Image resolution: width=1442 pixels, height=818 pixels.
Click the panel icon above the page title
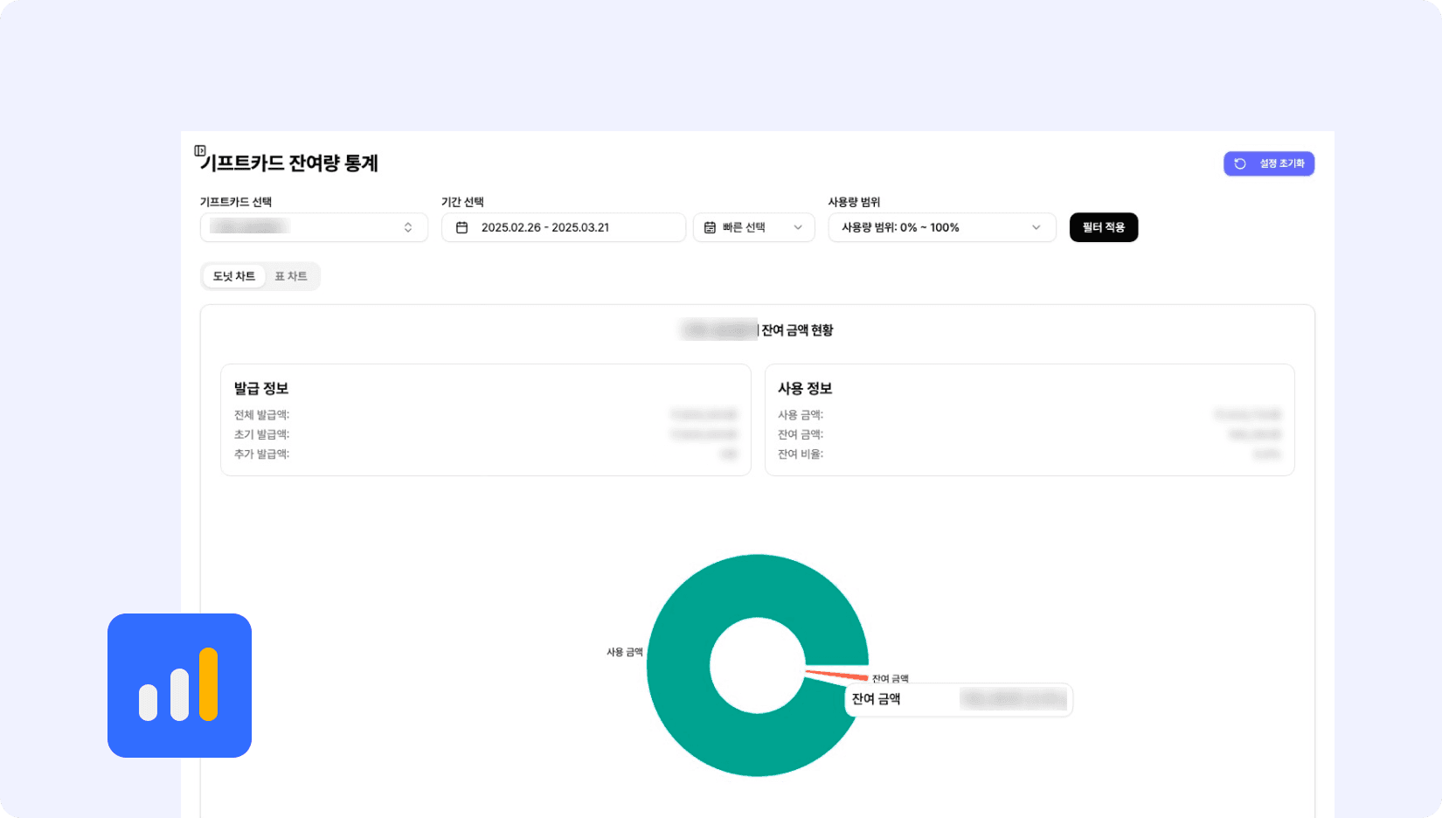[x=199, y=150]
